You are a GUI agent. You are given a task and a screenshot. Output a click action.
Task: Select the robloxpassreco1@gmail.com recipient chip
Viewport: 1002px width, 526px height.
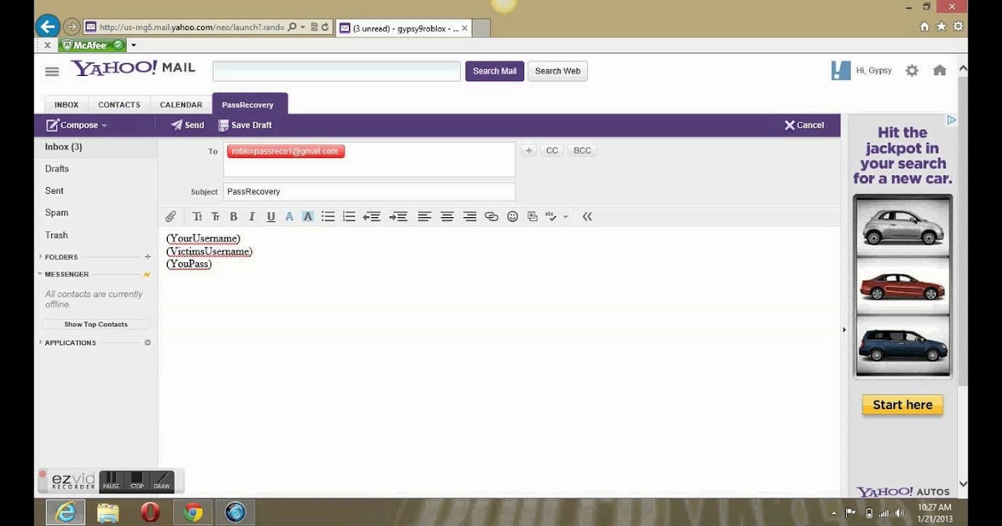286,151
